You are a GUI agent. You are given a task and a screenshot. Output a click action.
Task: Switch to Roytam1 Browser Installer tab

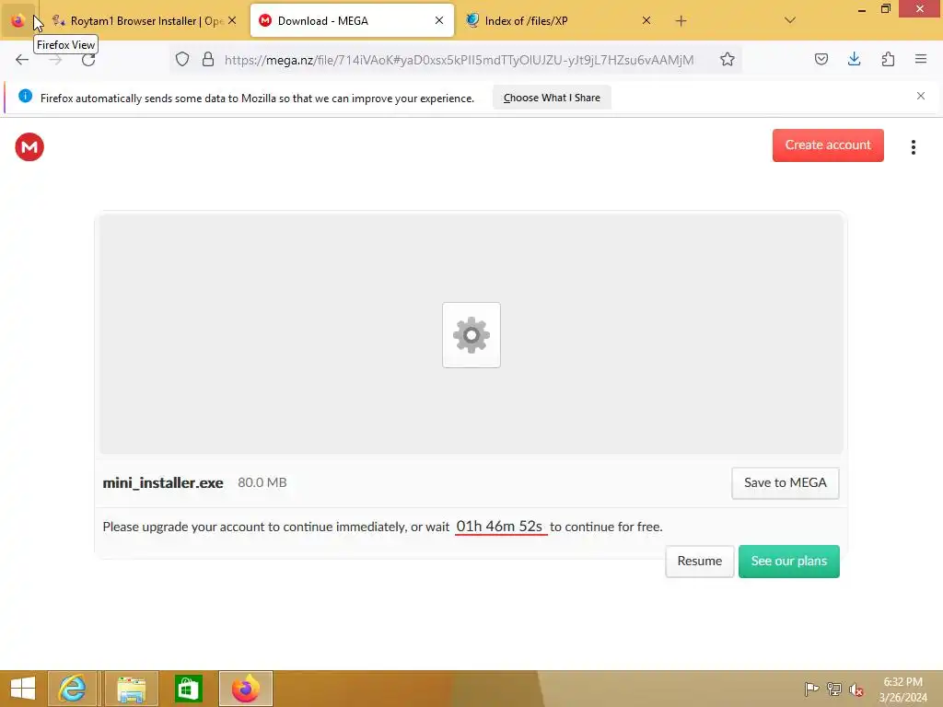click(145, 21)
